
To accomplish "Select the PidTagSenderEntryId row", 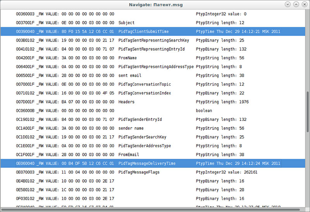I will pyautogui.click(x=140, y=119).
